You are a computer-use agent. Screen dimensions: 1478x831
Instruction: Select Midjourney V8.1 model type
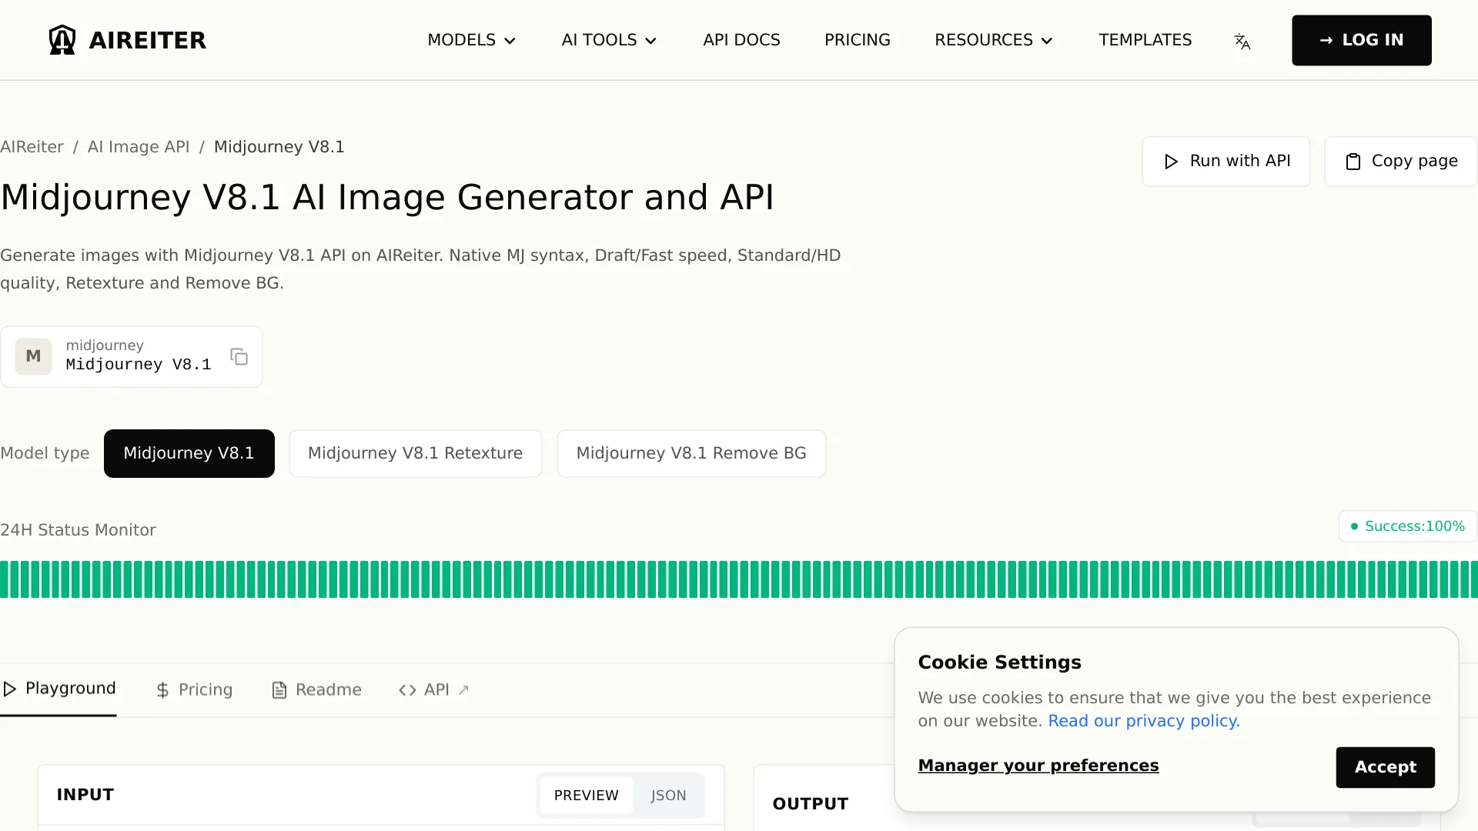pyautogui.click(x=189, y=453)
